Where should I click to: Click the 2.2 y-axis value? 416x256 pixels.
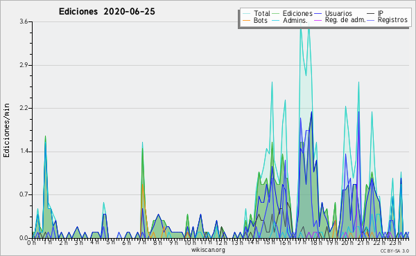click(x=24, y=108)
